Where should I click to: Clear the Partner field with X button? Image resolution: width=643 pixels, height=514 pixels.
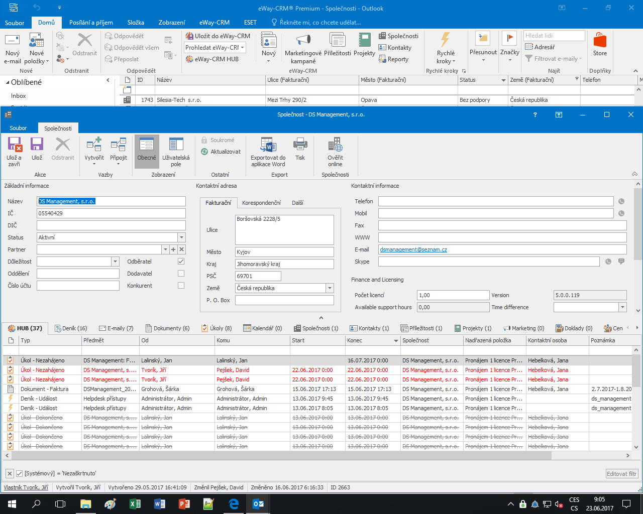[x=181, y=249]
